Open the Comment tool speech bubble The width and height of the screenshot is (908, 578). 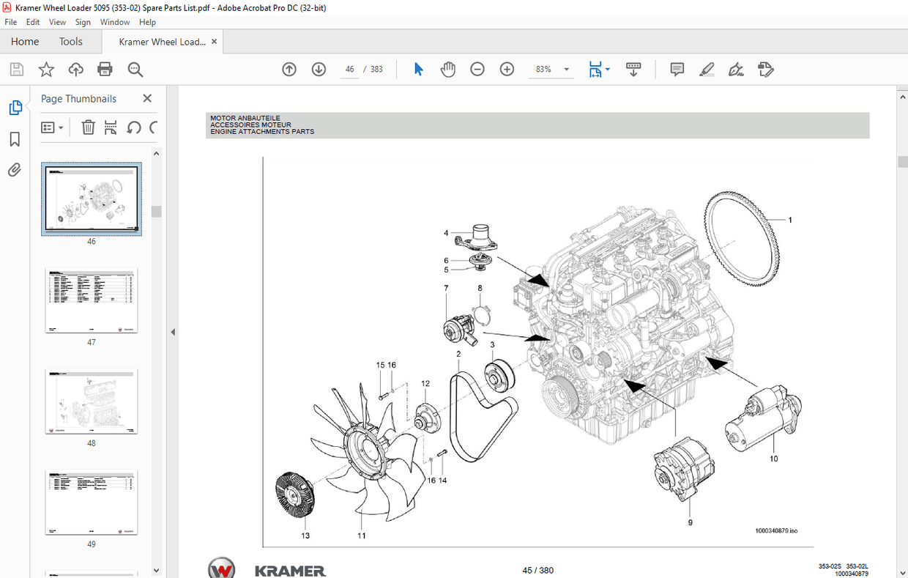[x=676, y=69]
